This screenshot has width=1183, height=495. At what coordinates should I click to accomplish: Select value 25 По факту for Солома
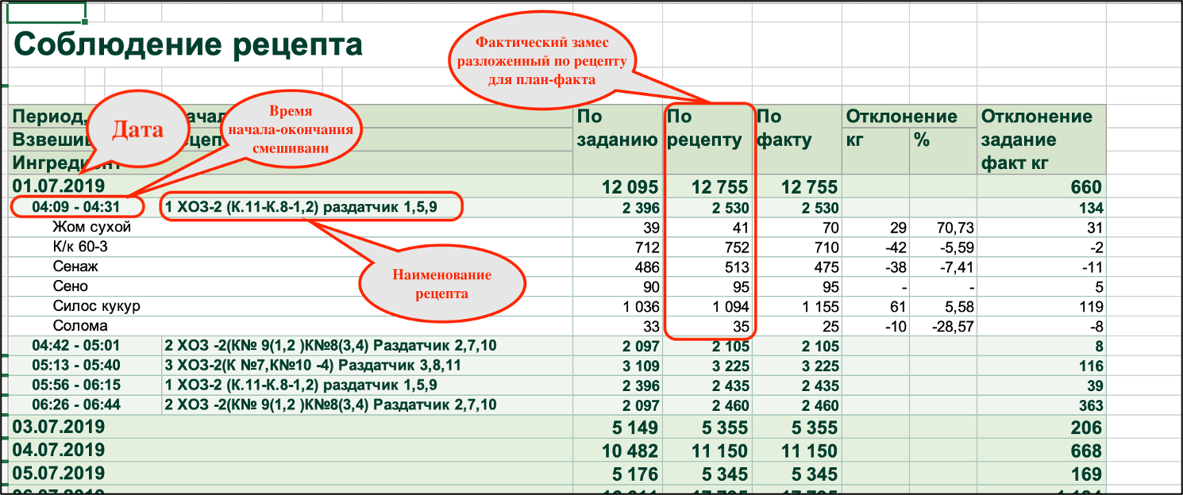click(829, 326)
